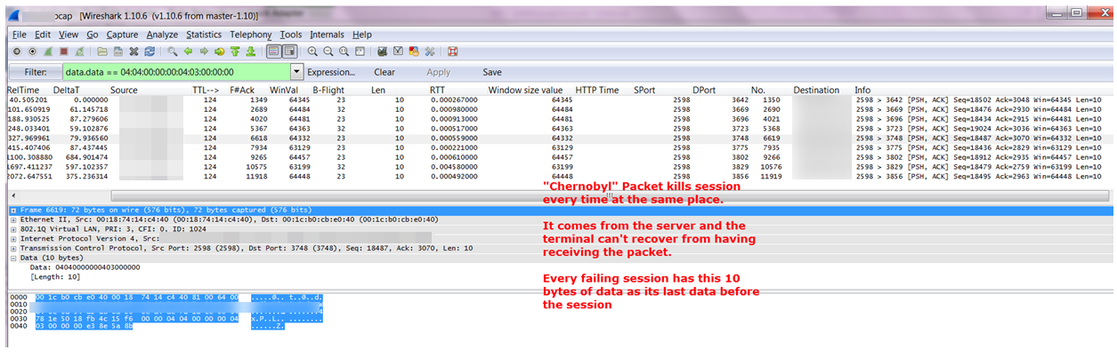Sort by the RelTime column header
Viewport: 1117px width, 358px height.
24,90
